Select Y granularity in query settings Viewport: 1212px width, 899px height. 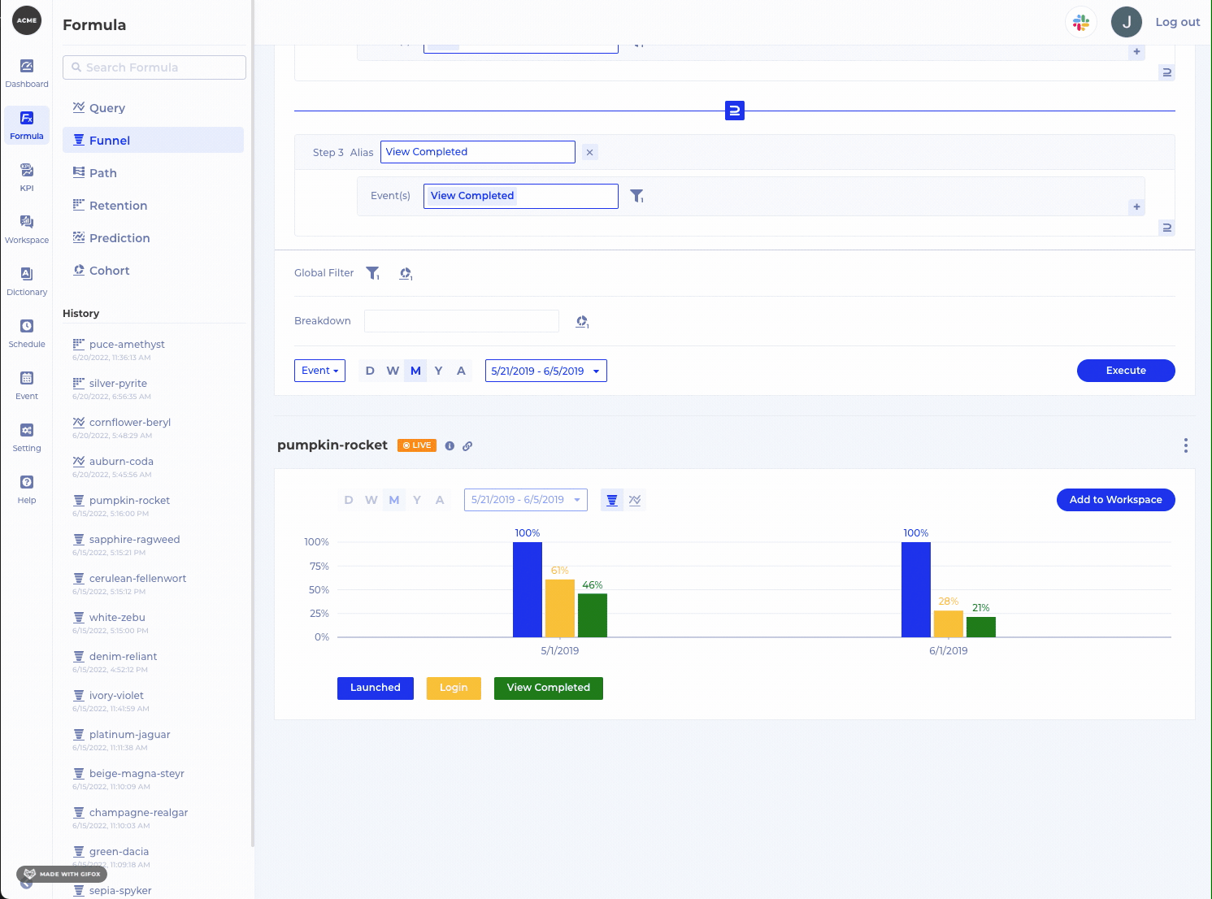coord(438,371)
